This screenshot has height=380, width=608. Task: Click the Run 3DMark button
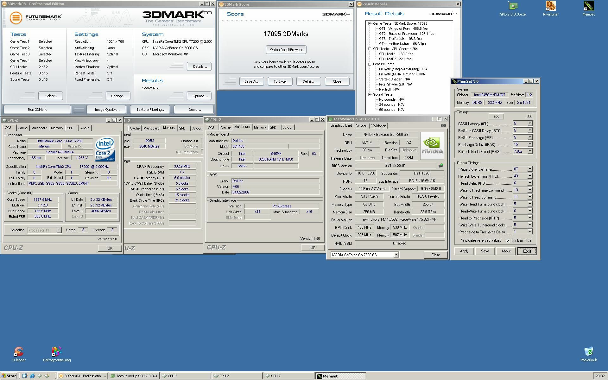tap(37, 110)
